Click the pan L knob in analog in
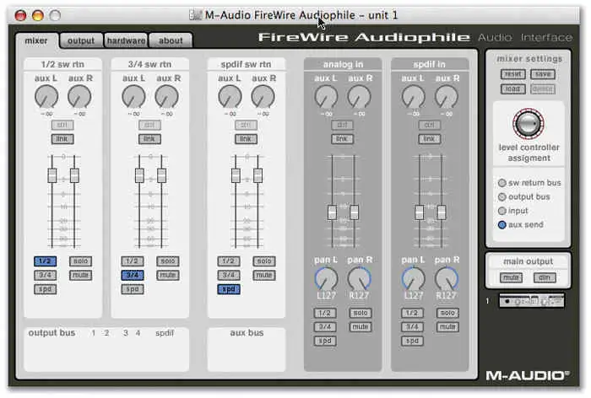The width and height of the screenshot is (591, 398). pos(326,278)
